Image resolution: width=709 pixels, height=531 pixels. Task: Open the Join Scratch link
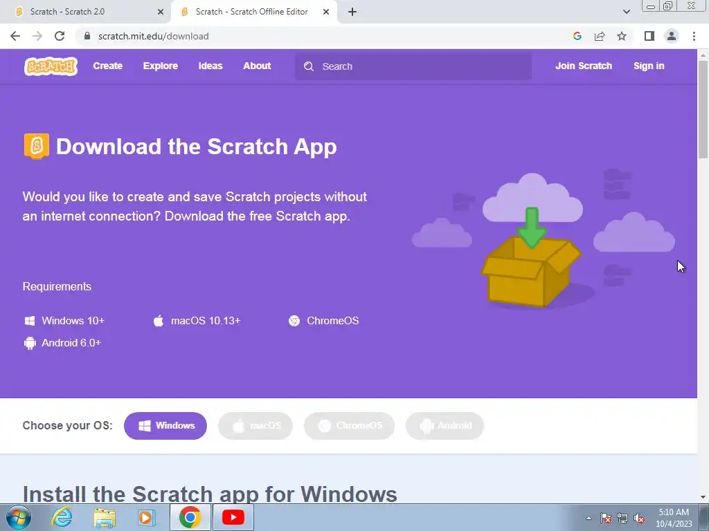583,66
